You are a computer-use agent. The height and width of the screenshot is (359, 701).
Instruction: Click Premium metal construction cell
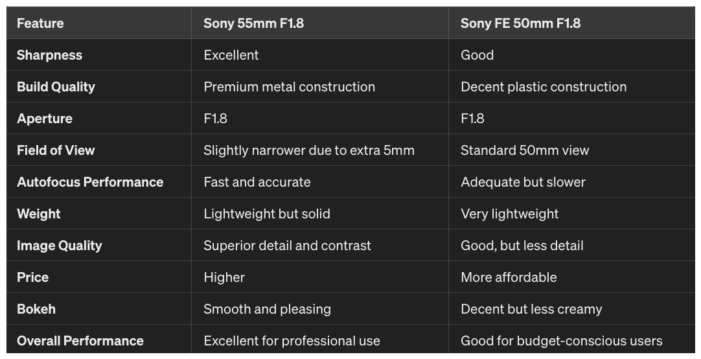289,87
